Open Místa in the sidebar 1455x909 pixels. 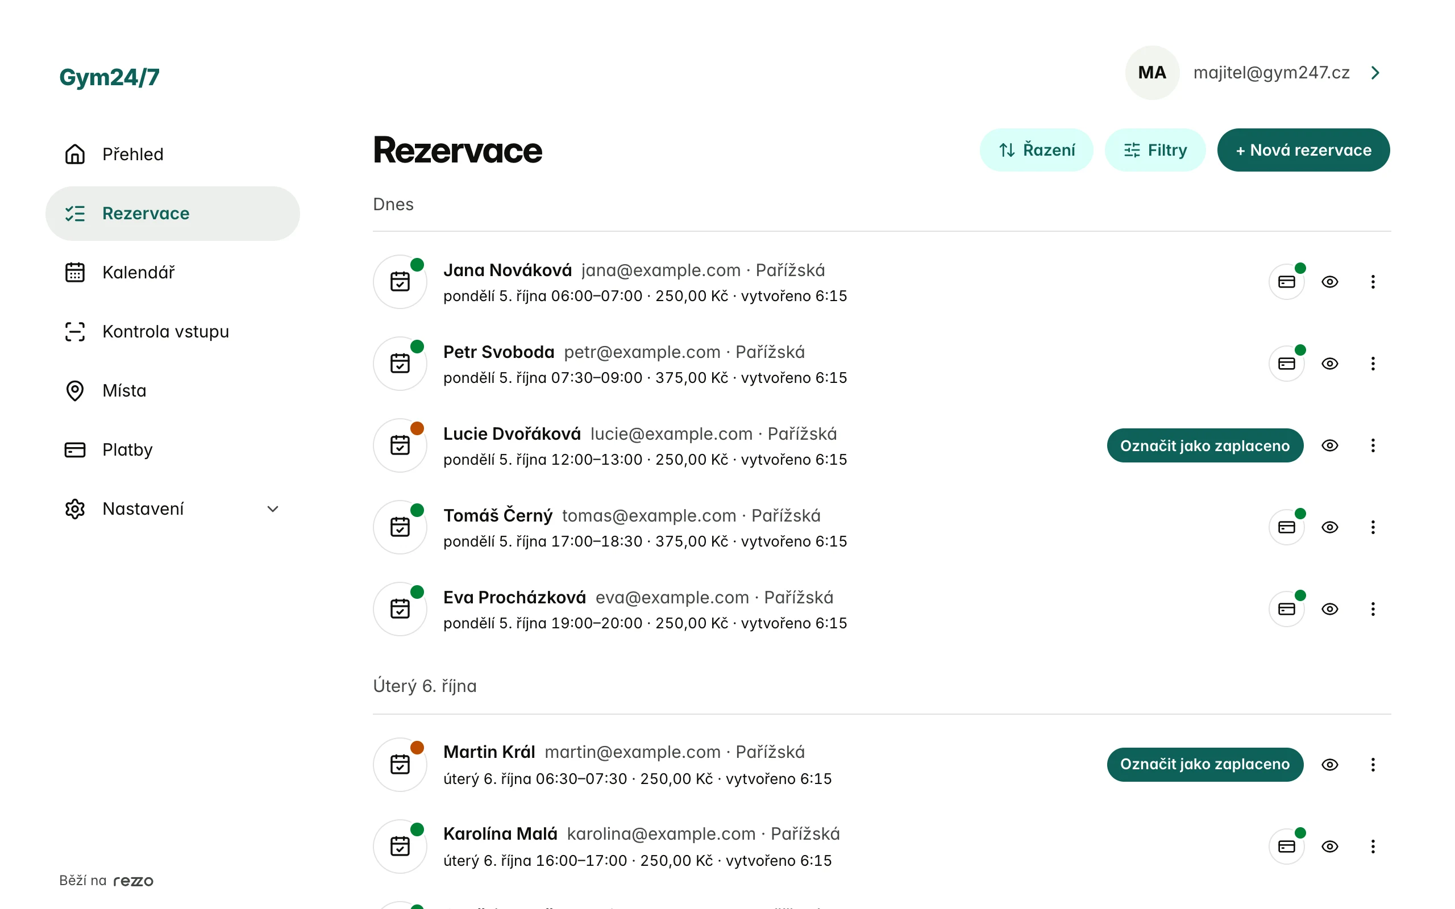pos(173,391)
